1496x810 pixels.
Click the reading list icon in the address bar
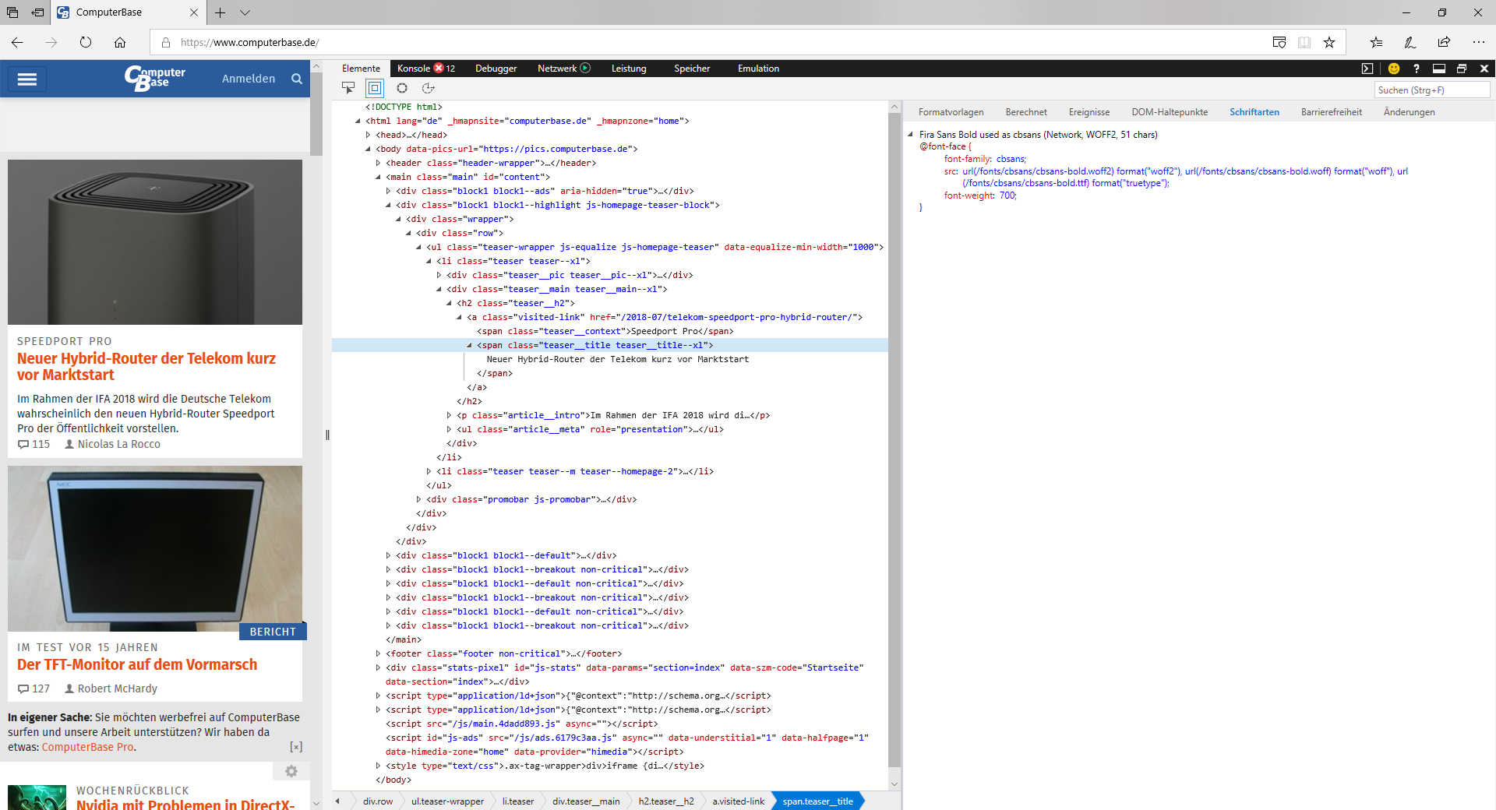click(1304, 42)
